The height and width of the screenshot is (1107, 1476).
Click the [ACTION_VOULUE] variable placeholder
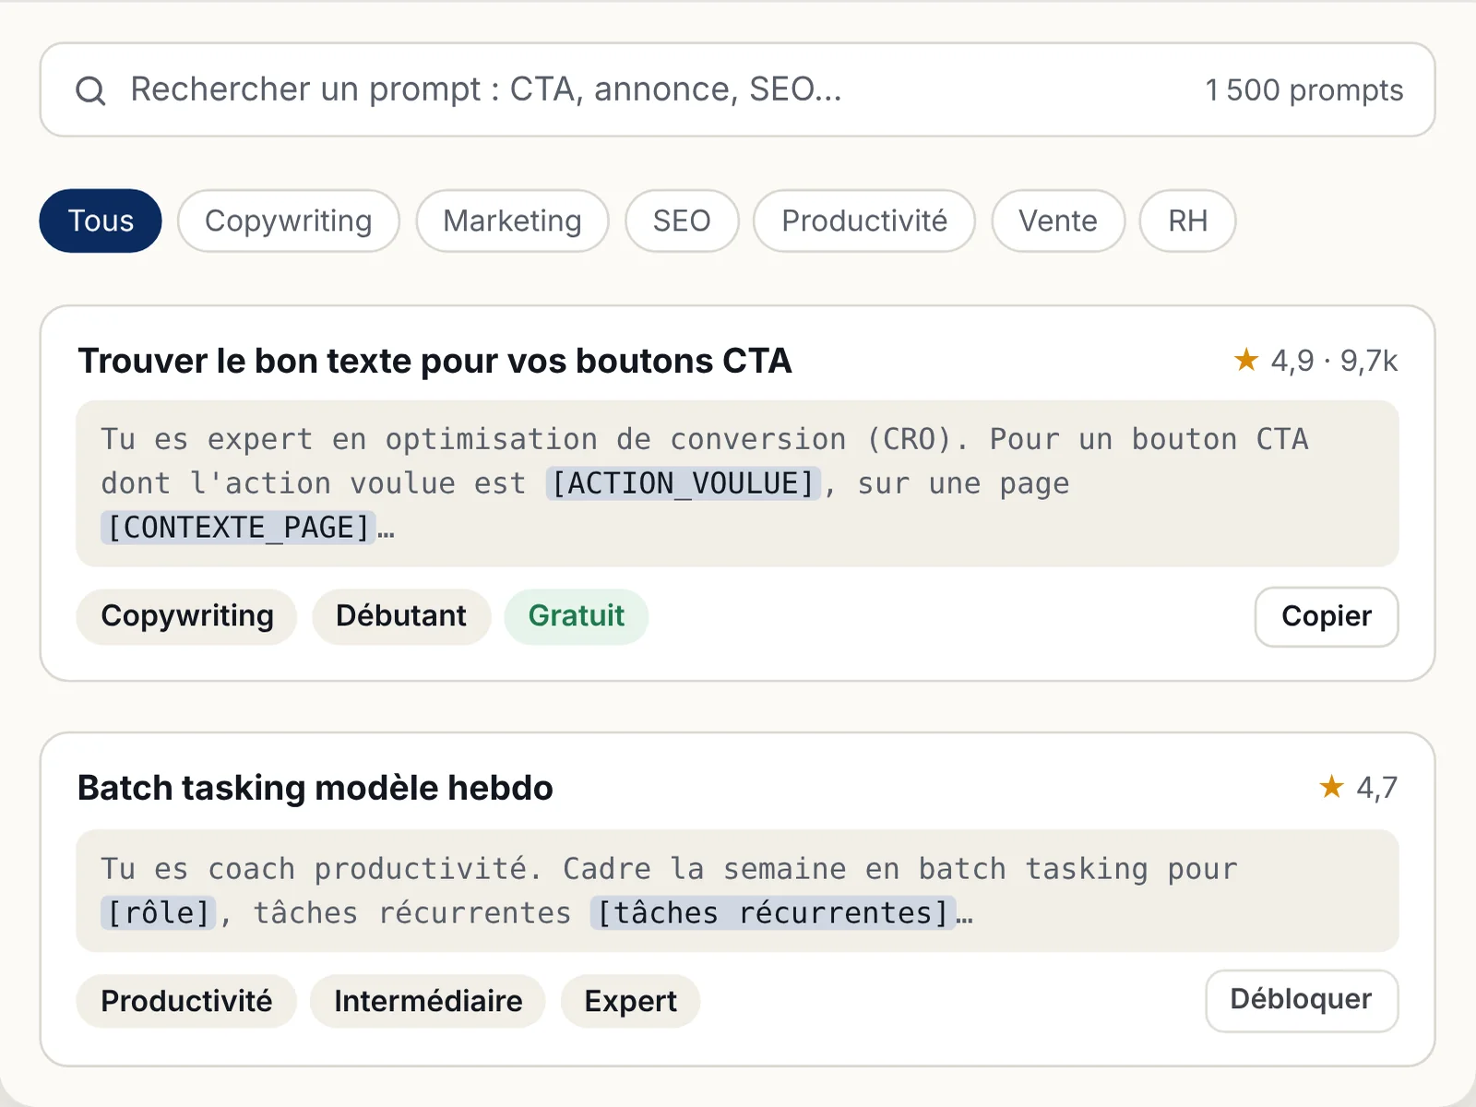click(684, 483)
